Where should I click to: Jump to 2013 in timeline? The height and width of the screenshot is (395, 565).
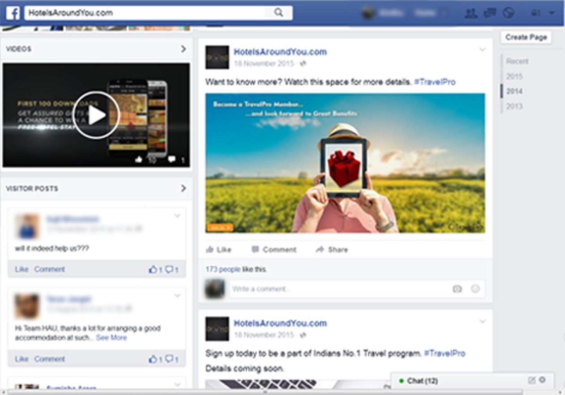(x=514, y=106)
